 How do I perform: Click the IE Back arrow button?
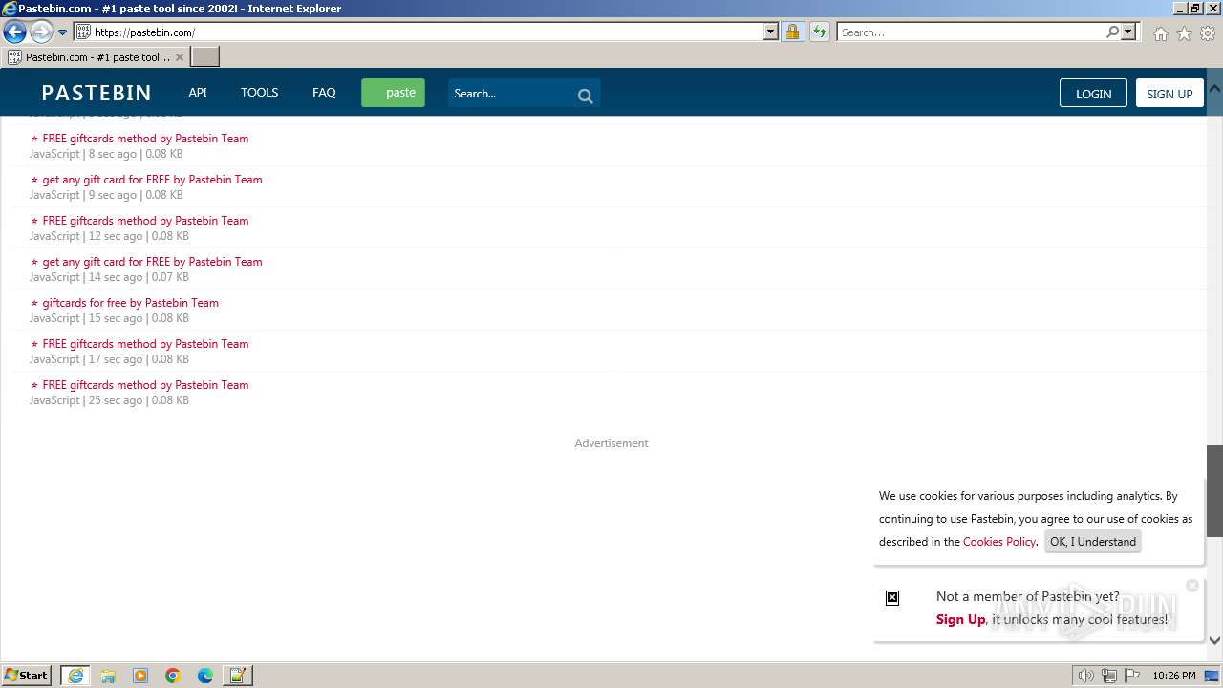[x=14, y=32]
